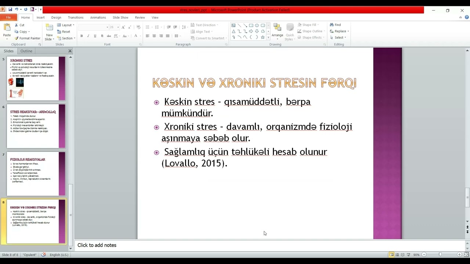Open Find in Editing group
470x264 pixels.
tap(335, 25)
